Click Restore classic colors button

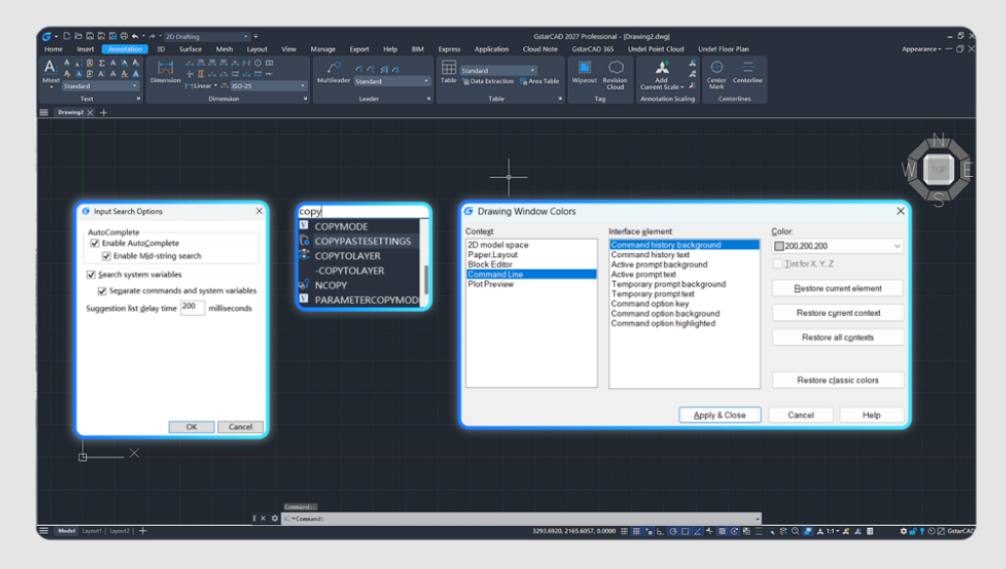point(838,379)
